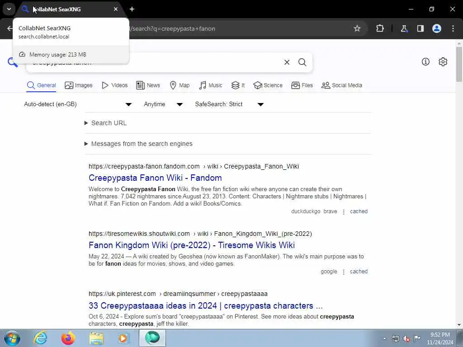The height and width of the screenshot is (347, 463).
Task: Switch to the Science category
Action: coord(268,85)
